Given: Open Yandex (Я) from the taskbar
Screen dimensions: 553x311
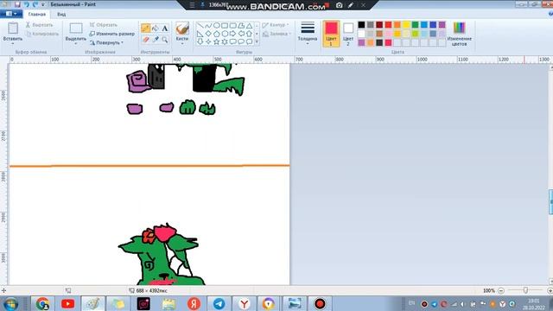Looking at the screenshot, I should click(194, 303).
